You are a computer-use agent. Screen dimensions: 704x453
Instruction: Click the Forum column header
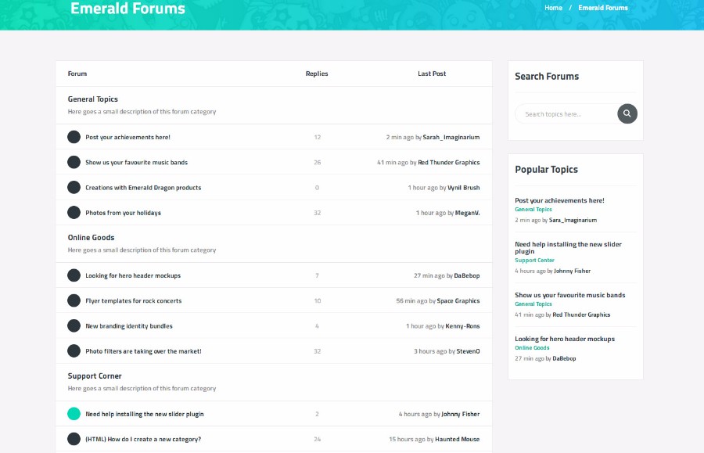[x=77, y=74]
